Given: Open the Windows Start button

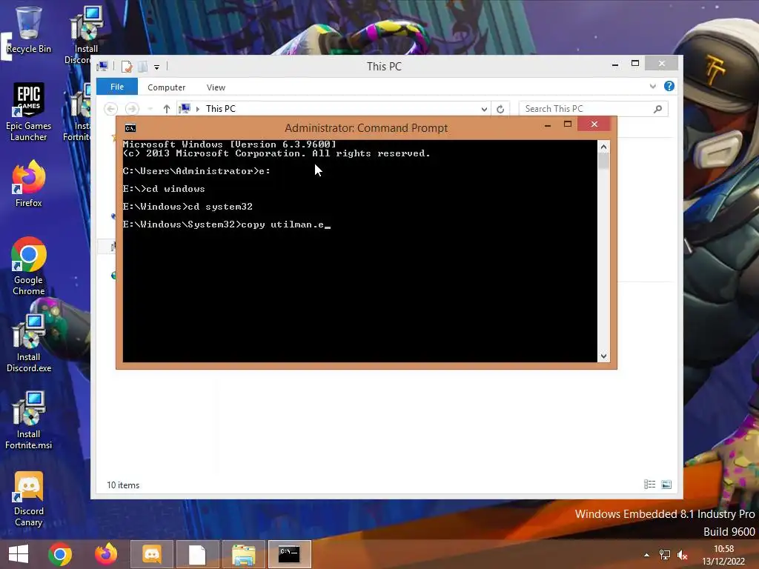Looking at the screenshot, I should coord(19,554).
